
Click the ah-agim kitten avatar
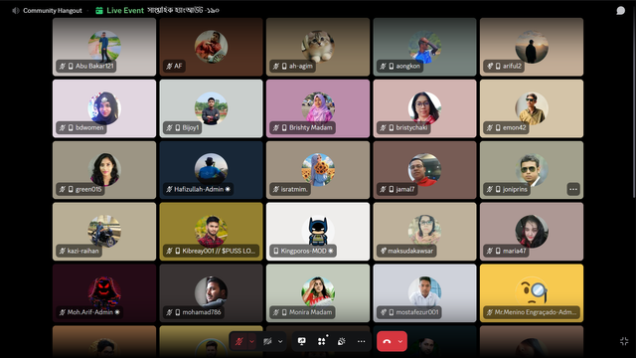318,47
